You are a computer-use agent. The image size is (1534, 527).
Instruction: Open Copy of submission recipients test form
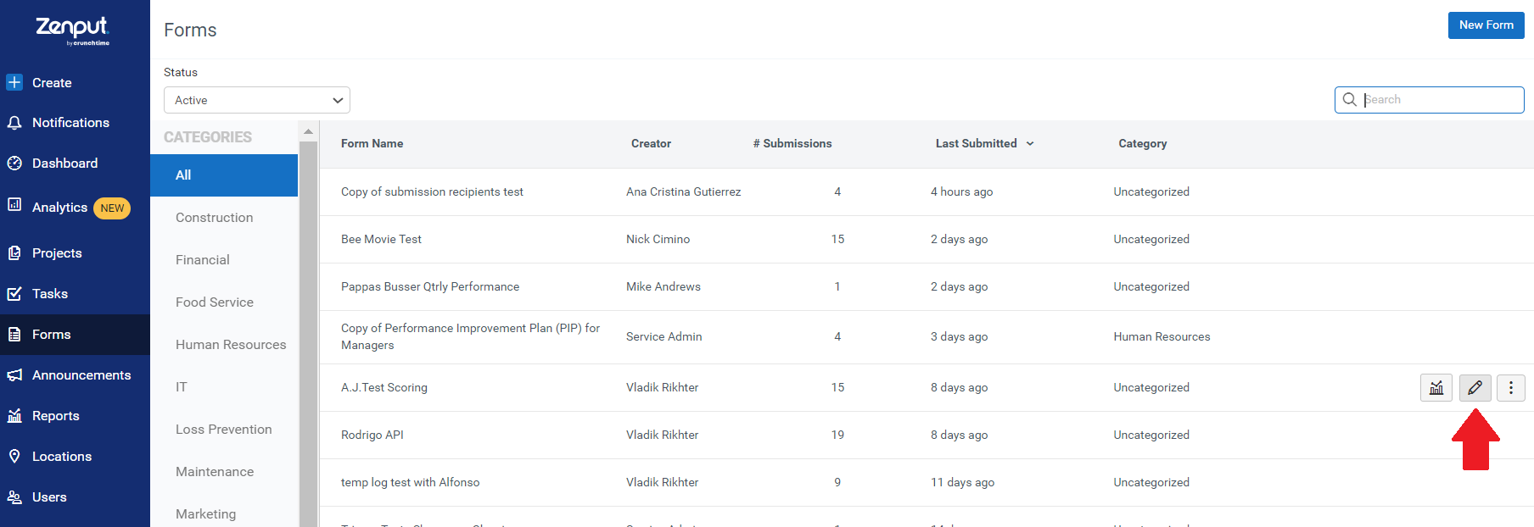point(432,192)
